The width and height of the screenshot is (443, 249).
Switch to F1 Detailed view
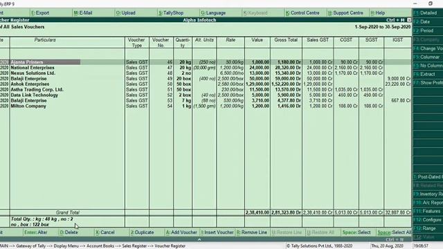pyautogui.click(x=428, y=13)
